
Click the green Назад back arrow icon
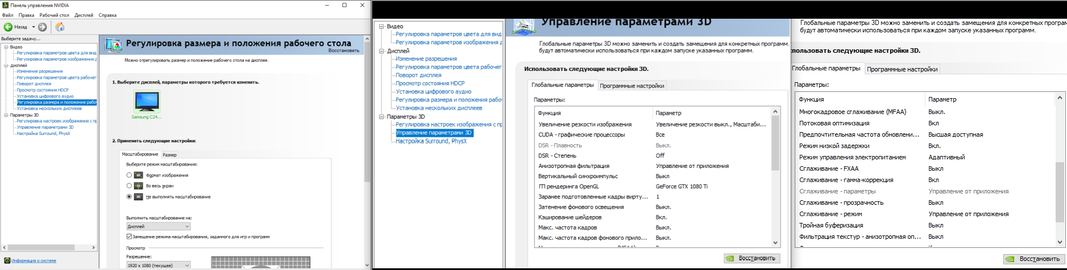pos(8,27)
